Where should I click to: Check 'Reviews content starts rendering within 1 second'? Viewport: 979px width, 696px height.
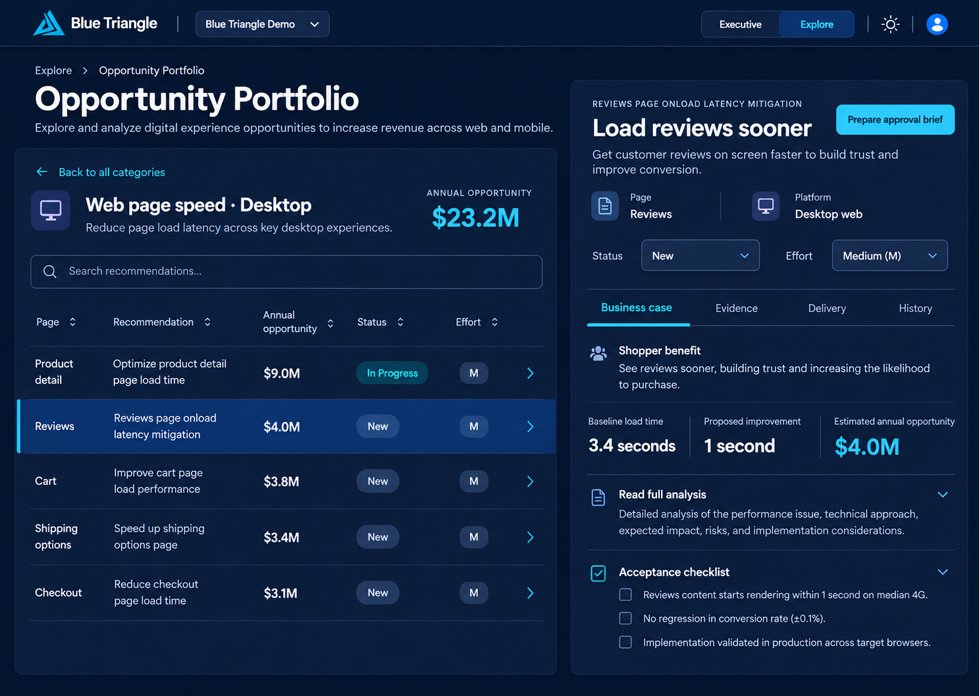(625, 595)
